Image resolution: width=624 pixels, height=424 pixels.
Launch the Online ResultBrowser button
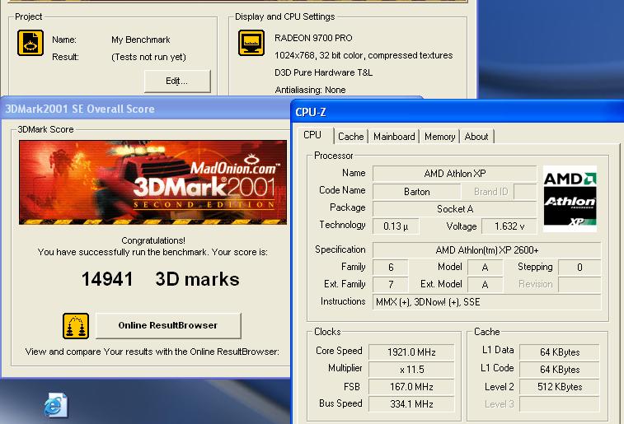pyautogui.click(x=168, y=325)
